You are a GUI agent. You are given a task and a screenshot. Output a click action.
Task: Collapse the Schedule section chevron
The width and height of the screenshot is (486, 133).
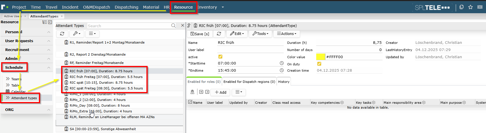coord(49,68)
